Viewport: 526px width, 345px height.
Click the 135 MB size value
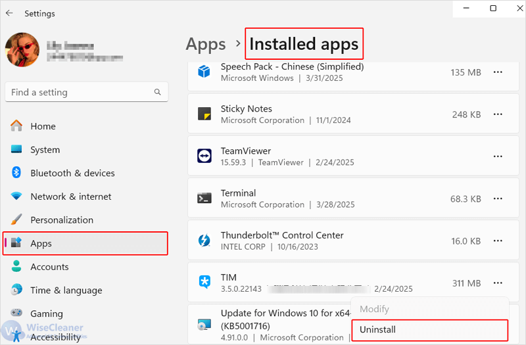click(x=466, y=72)
